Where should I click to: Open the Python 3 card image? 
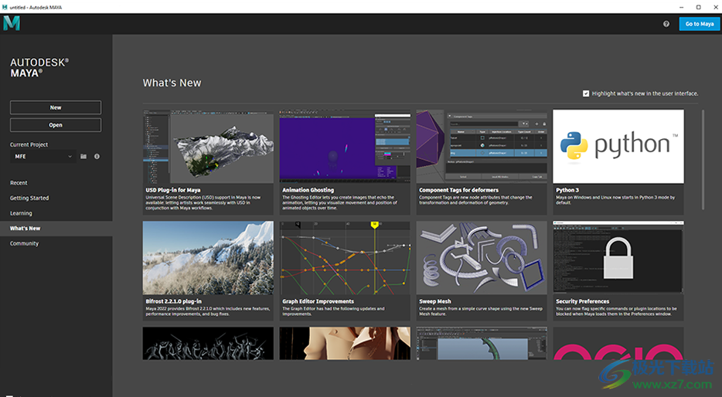(618, 147)
